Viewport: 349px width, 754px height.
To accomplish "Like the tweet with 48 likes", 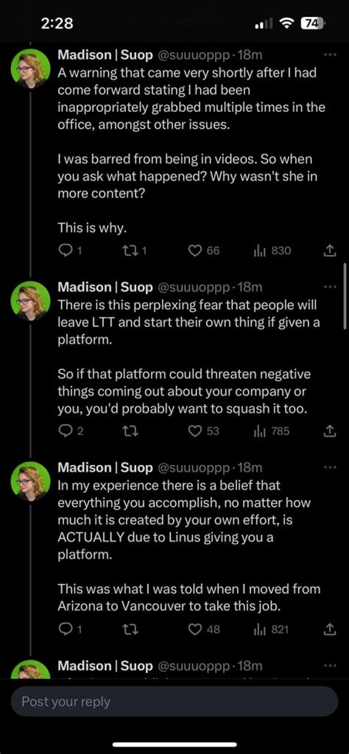I will (x=195, y=629).
